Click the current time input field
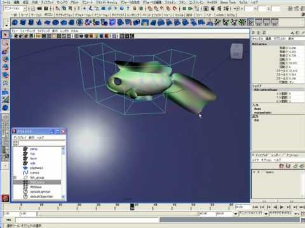305x228 pixels. [243, 207]
